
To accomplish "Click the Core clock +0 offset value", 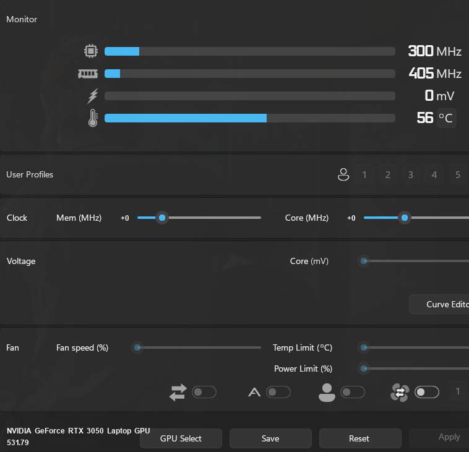I will [x=351, y=218].
